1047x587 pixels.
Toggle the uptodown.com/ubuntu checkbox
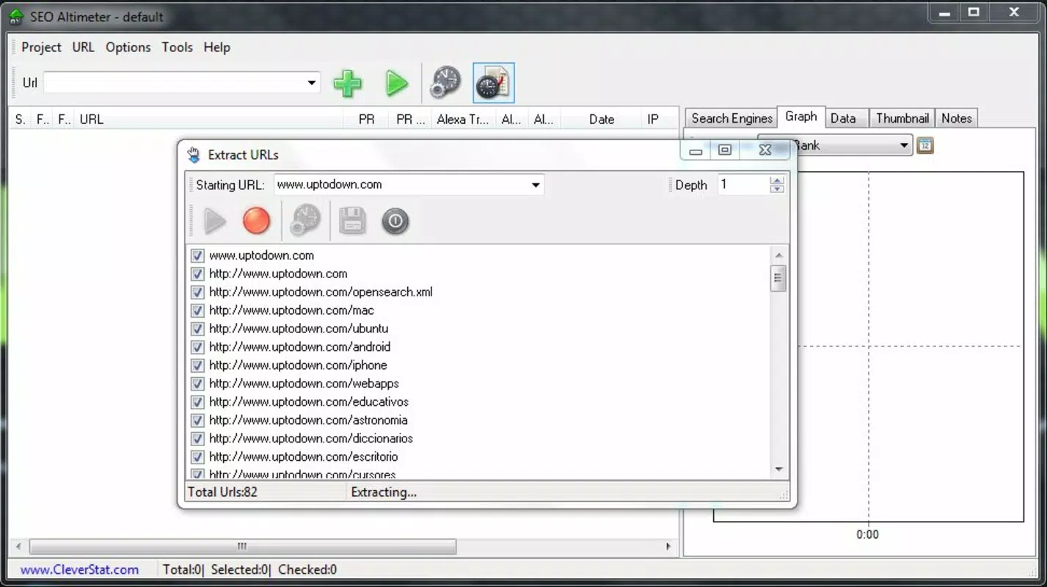pyautogui.click(x=197, y=329)
